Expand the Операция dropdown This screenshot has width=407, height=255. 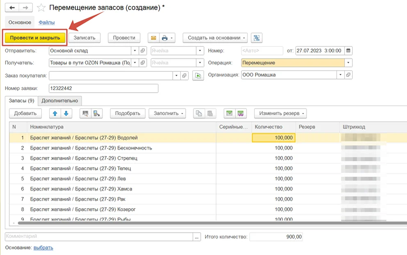(x=348, y=63)
